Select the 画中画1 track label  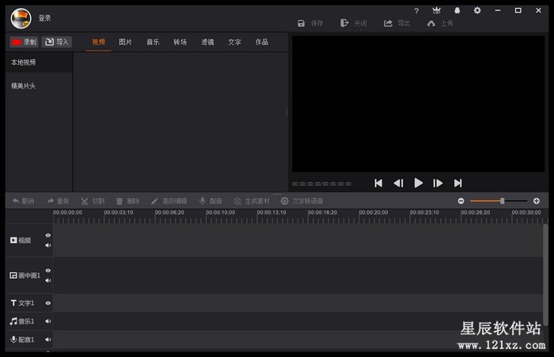click(25, 275)
